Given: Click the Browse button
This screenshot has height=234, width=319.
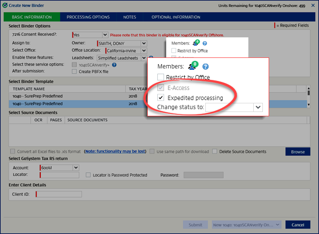Looking at the screenshot, I should coord(297,152).
